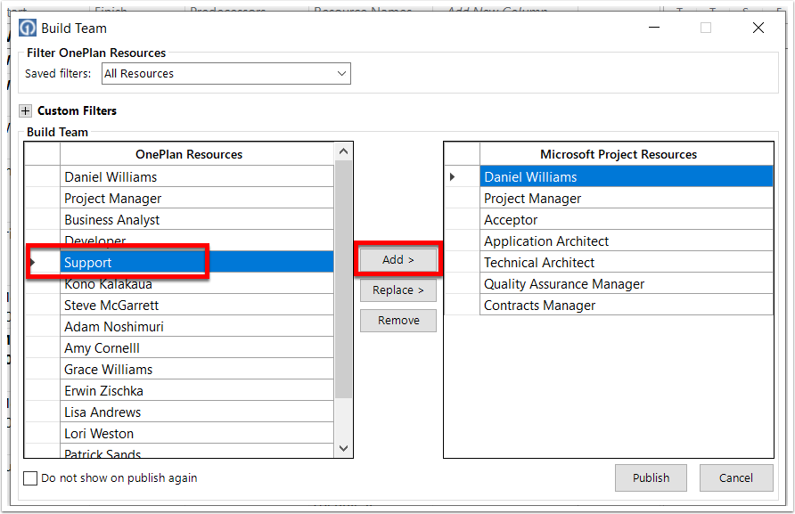Click the Remove button
This screenshot has width=795, height=514.
pyautogui.click(x=398, y=321)
